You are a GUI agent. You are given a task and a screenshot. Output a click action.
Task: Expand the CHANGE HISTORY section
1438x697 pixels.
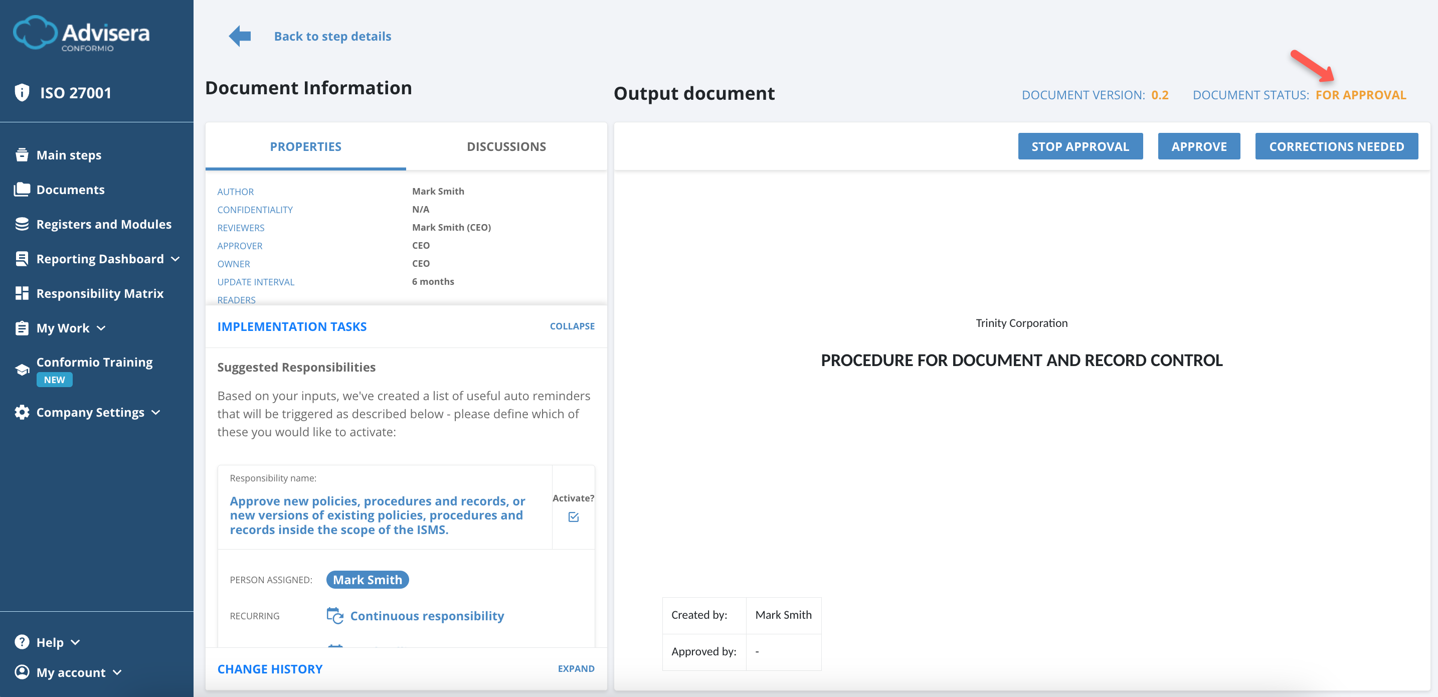[270, 668]
